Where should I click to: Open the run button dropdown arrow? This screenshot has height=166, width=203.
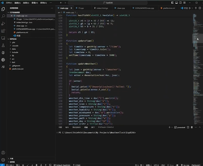tap(192, 8)
